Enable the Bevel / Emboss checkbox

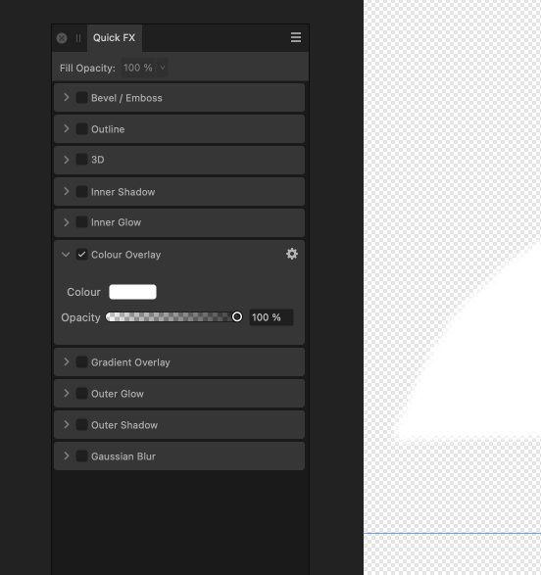pos(81,98)
